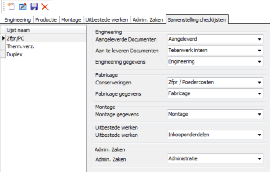Open the Engineering gegevens combo box
The height and width of the screenshot is (172, 270).
click(215, 62)
